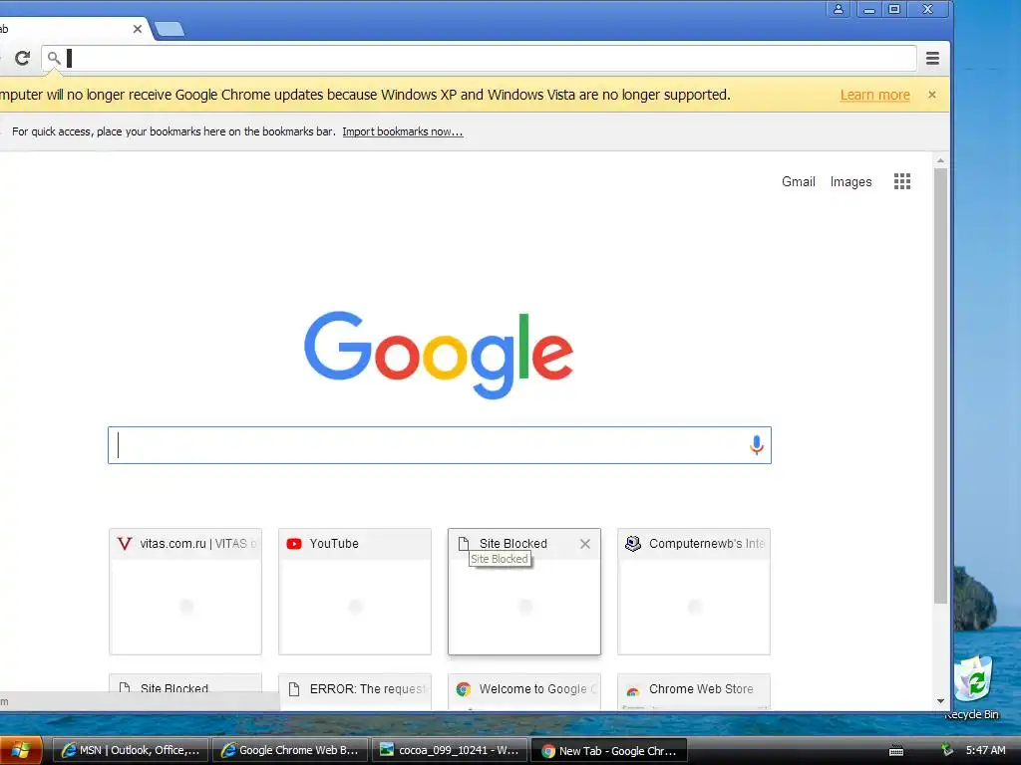1021x765 pixels.
Task: Click the document icon on ERROR tile
Action: [294, 689]
